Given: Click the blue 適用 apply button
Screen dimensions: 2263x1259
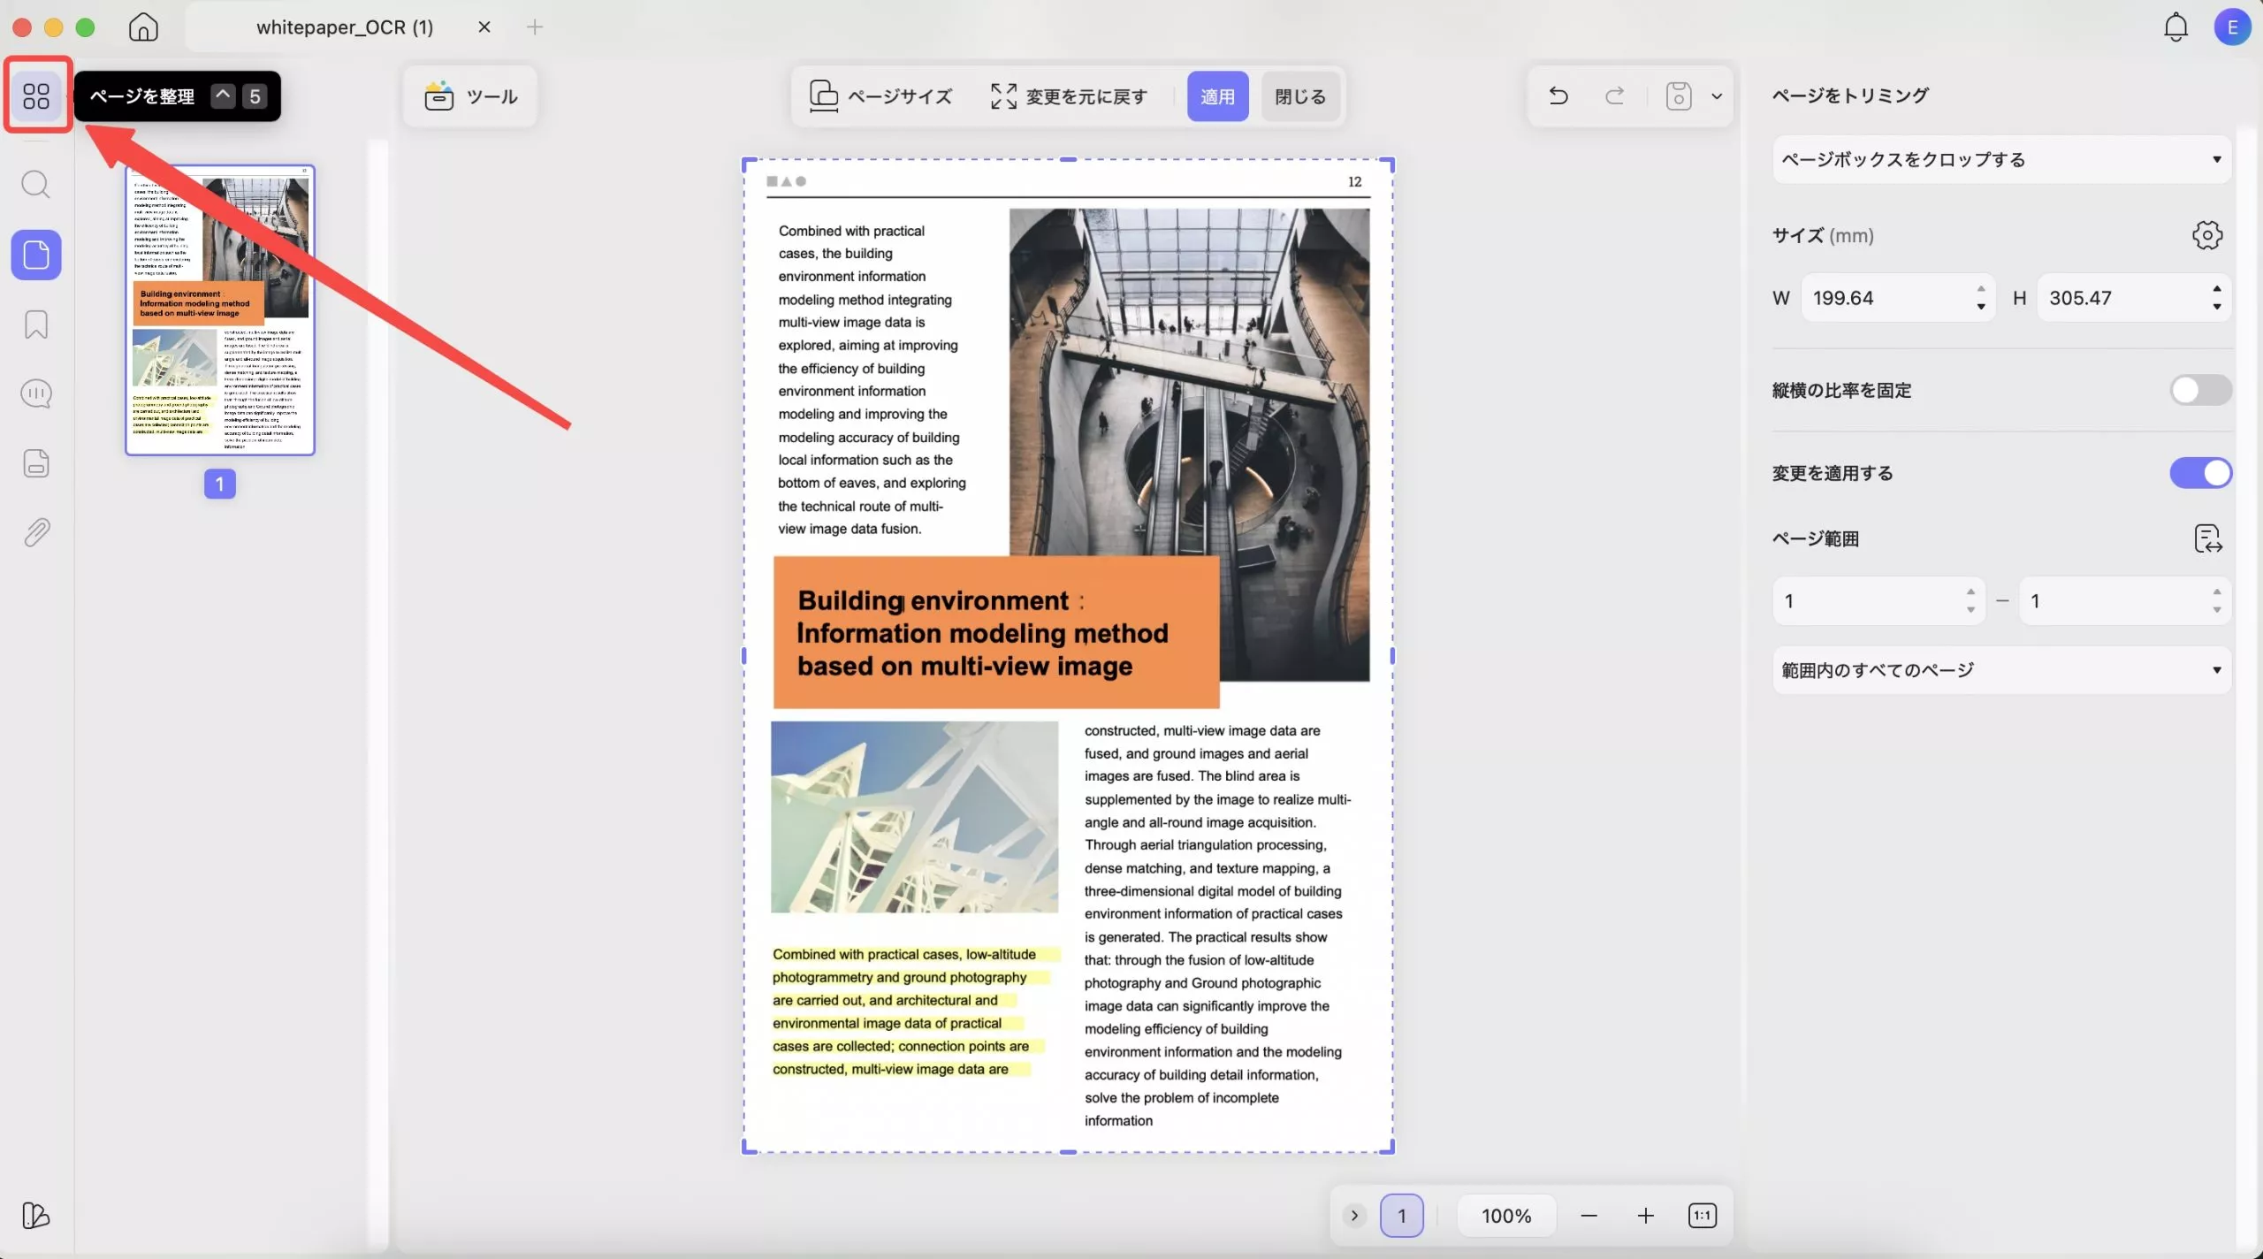Looking at the screenshot, I should coord(1217,96).
